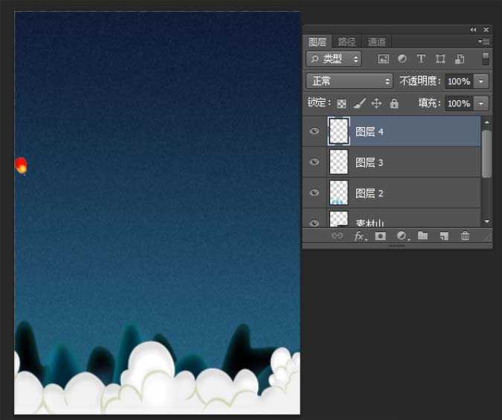
Task: Filter layers by pixel layer icon
Action: tap(384, 59)
